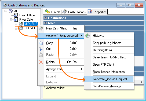The height and width of the screenshot is (101, 146).
Task: Expand the MID_ENG tree node
Action: point(16,24)
